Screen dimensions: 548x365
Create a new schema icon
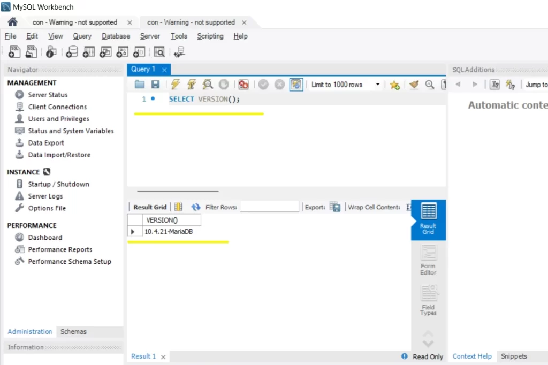(72, 52)
